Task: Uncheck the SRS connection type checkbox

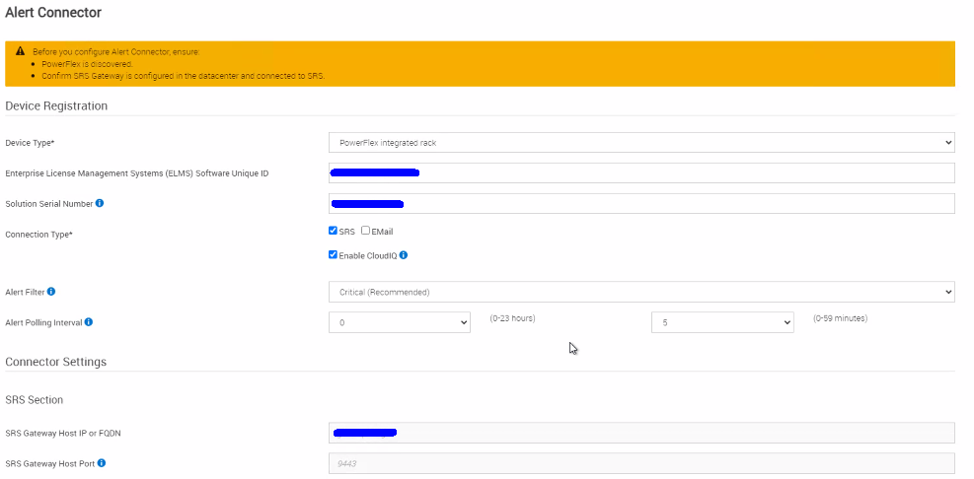Action: [x=334, y=232]
